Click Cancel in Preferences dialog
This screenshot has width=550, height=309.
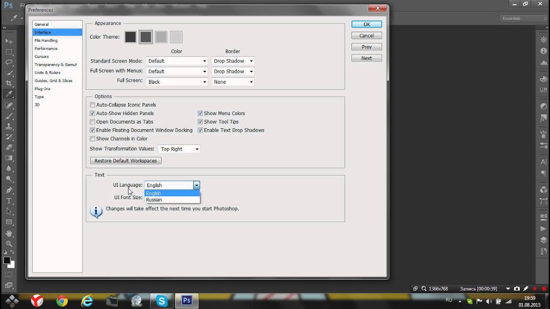coord(367,36)
